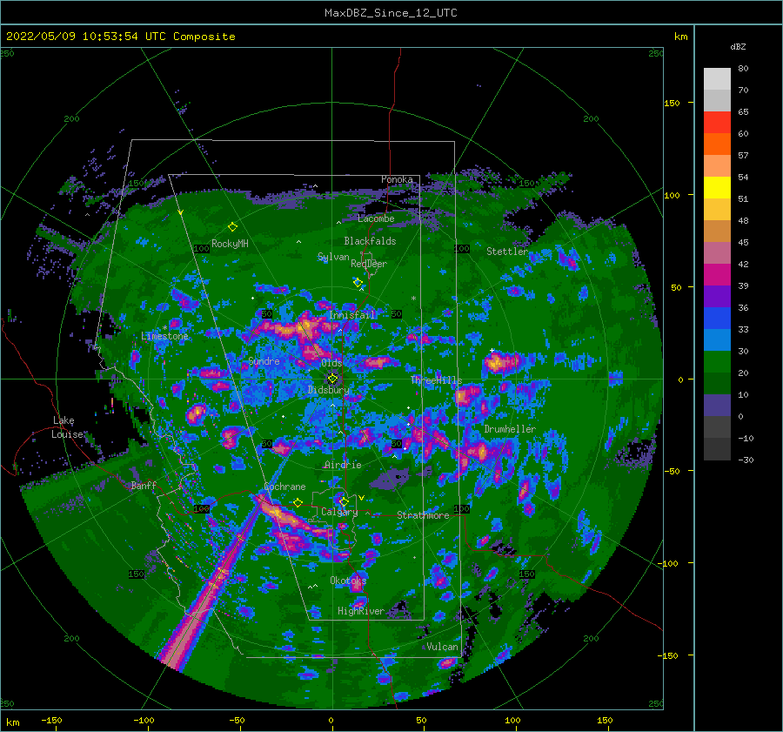Click the Stettler label
Image resolution: width=783 pixels, height=732 pixels.
(x=507, y=252)
